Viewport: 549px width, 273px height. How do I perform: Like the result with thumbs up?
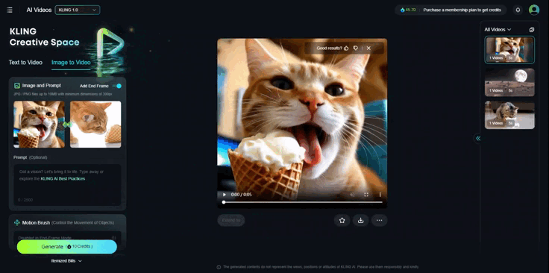(x=346, y=48)
